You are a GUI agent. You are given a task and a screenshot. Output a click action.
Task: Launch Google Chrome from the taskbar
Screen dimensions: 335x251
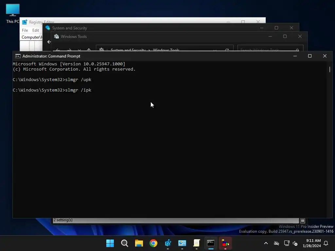point(153,243)
